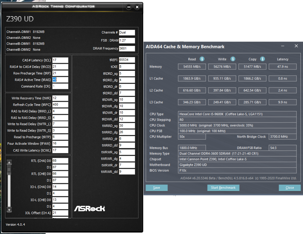Click Memory Read result 54555 MB/s
The image size is (303, 234).
coord(192,67)
